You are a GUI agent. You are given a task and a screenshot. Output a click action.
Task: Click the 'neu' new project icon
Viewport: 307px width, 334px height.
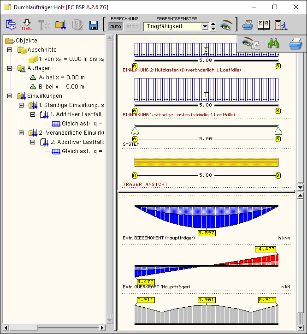point(27,25)
